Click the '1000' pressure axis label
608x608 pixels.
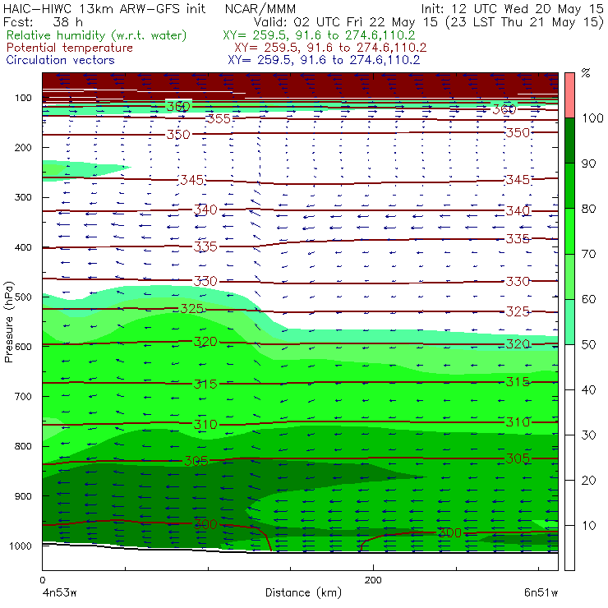tap(21, 546)
